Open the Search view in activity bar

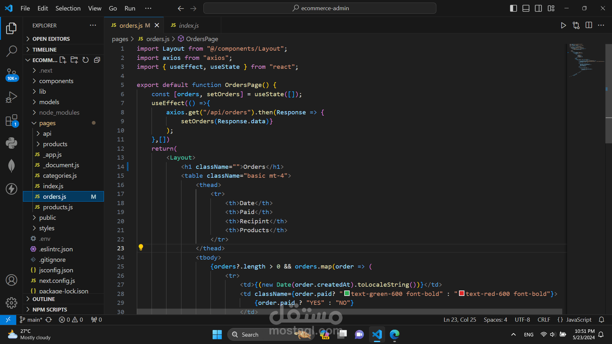pyautogui.click(x=11, y=51)
